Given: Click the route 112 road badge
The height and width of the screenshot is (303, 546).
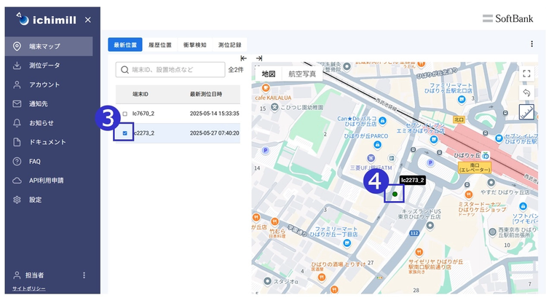Looking at the screenshot, I should [x=414, y=233].
